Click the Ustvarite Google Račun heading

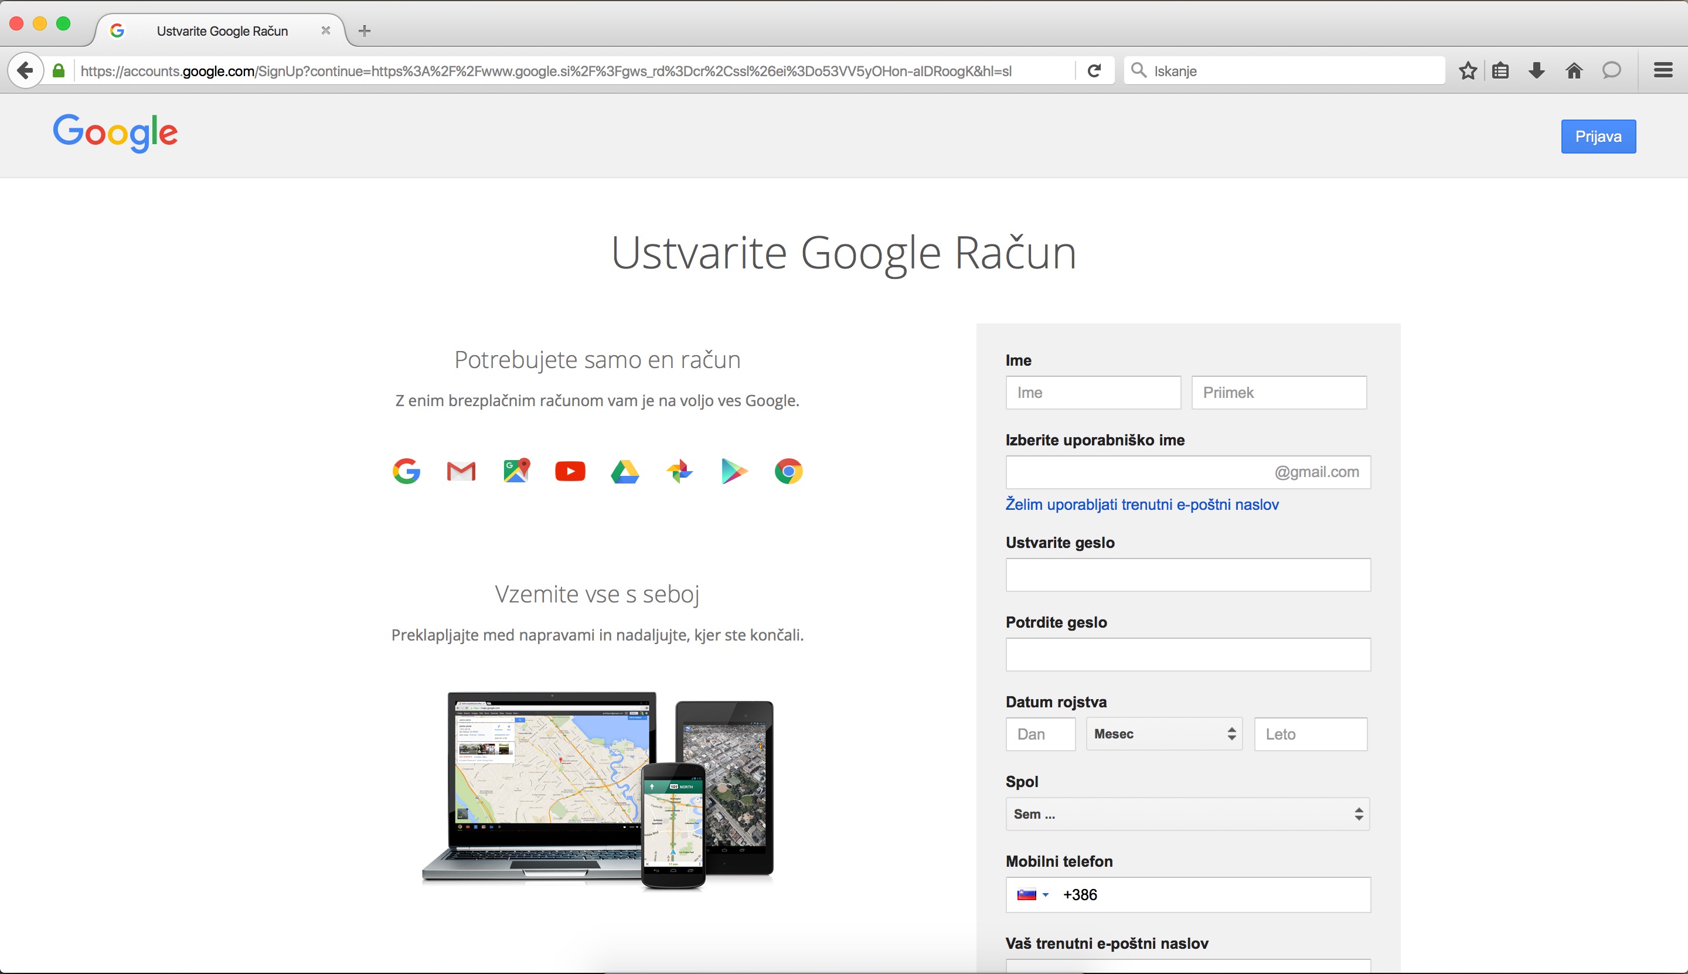(843, 253)
